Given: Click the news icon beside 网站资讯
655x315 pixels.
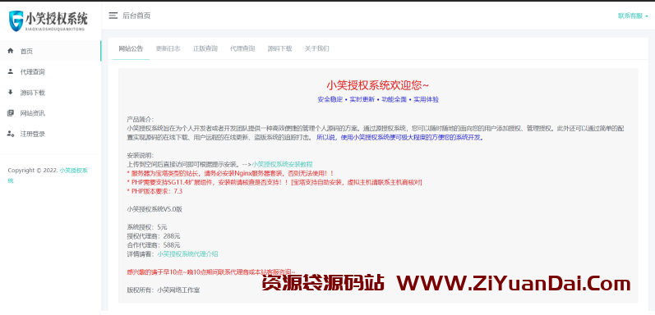Looking at the screenshot, I should [x=11, y=113].
